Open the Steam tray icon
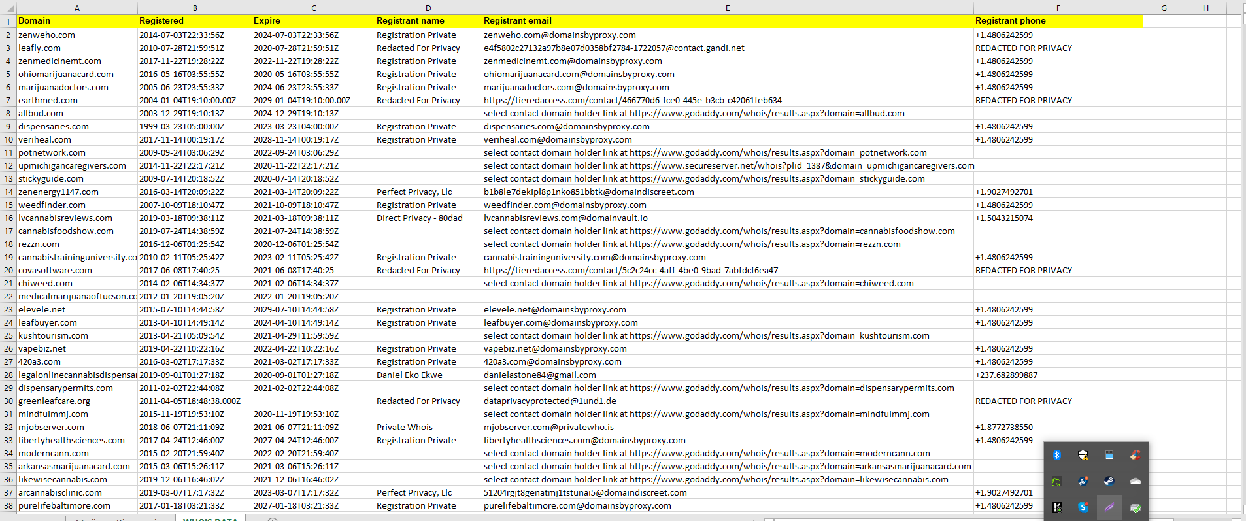The image size is (1246, 521). pyautogui.click(x=1109, y=481)
